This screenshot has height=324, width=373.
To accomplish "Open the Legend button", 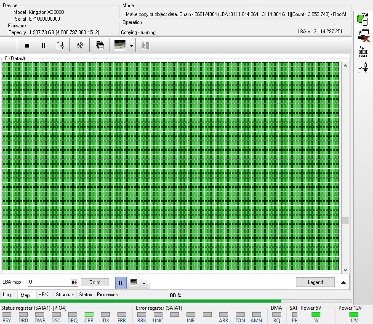I will click(315, 282).
